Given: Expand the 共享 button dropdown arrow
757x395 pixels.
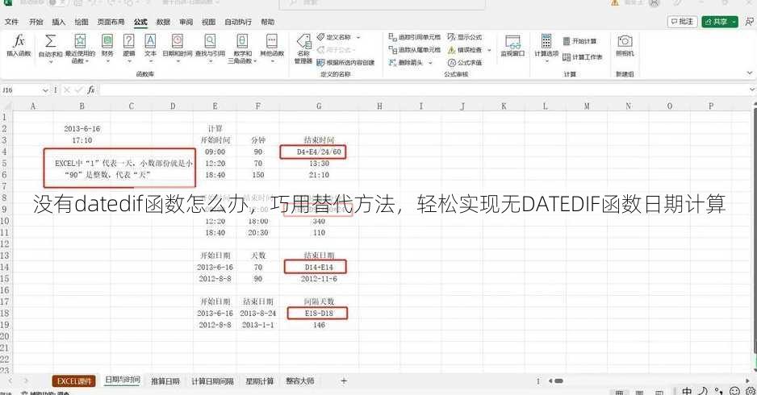Looking at the screenshot, I should pos(734,22).
